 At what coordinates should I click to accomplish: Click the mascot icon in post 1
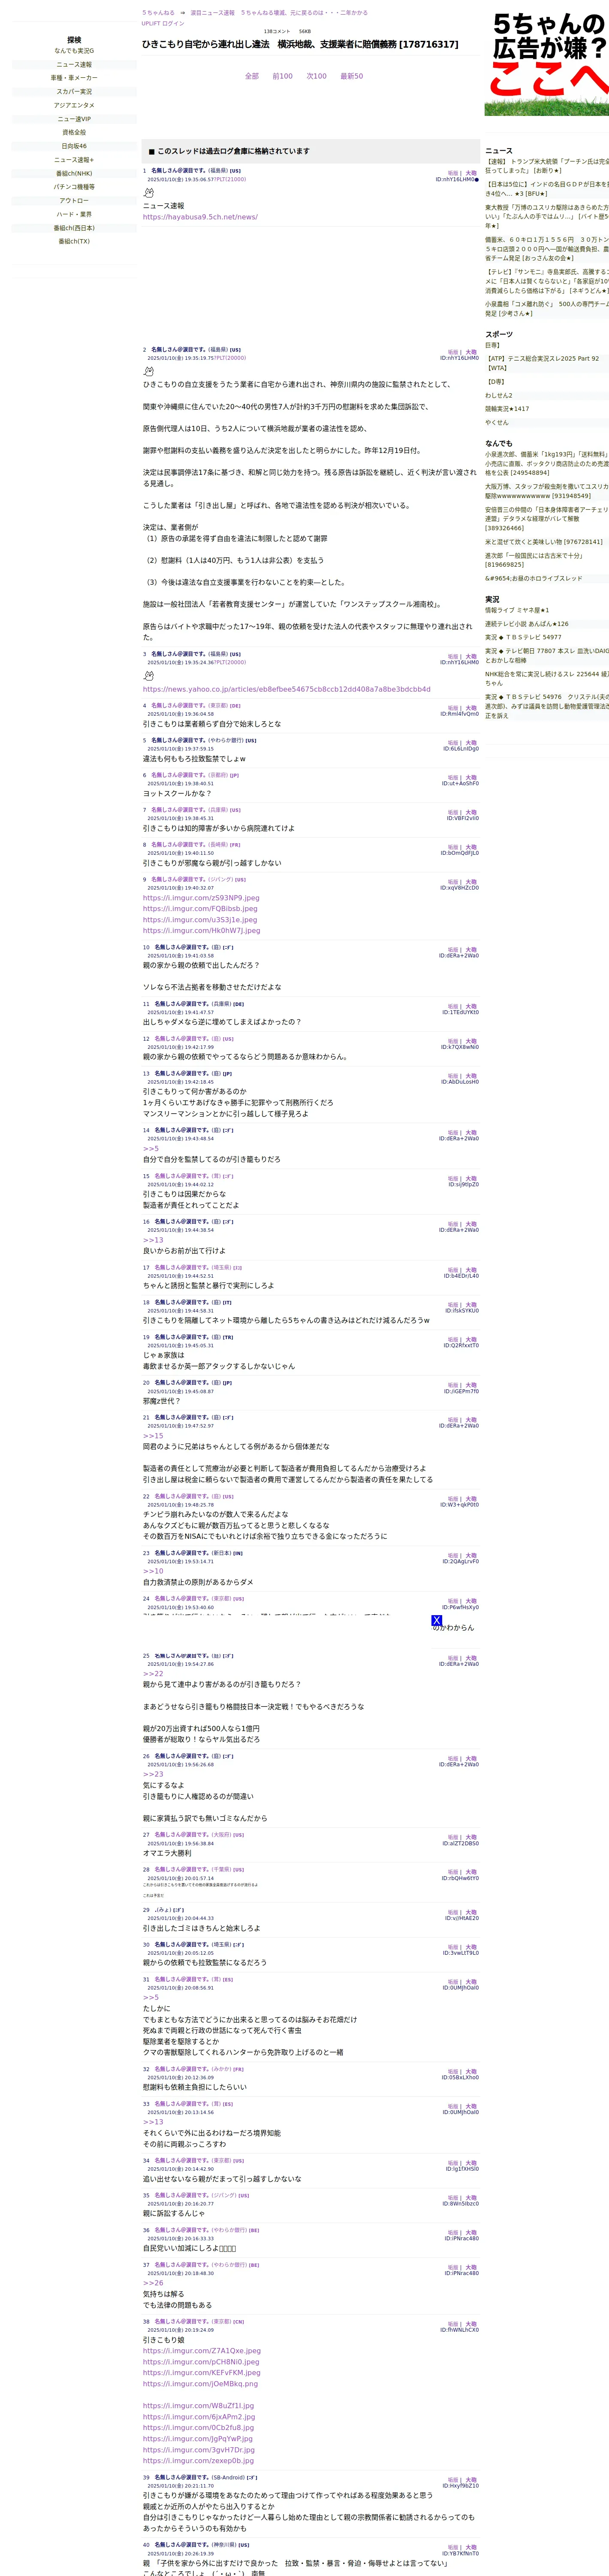(148, 194)
